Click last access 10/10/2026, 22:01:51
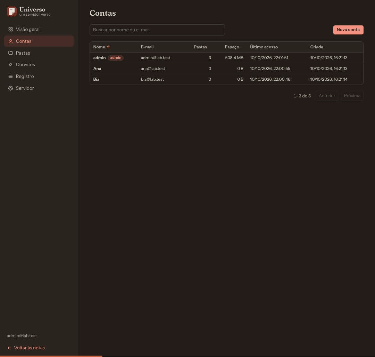 pyautogui.click(x=269, y=58)
